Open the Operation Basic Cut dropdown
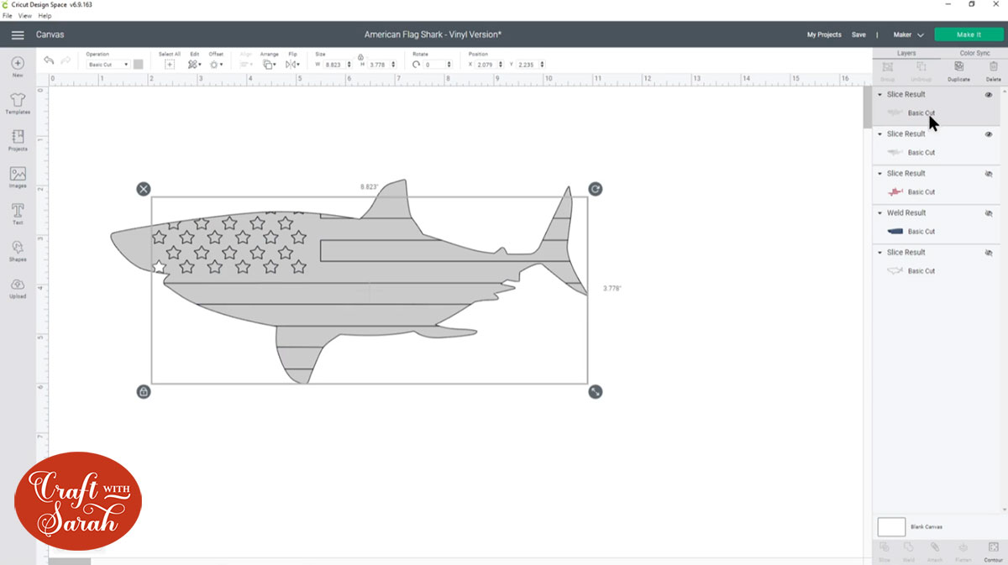Screen dimensions: 1008x565 click(x=108, y=65)
